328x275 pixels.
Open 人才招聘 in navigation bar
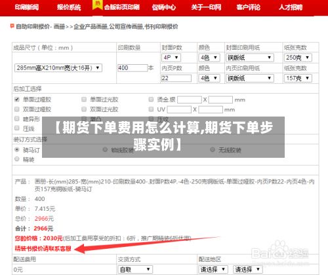point(291,7)
